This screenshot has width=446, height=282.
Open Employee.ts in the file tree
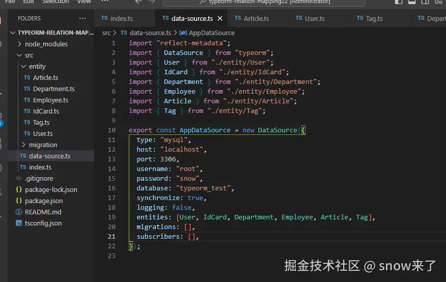click(x=50, y=100)
